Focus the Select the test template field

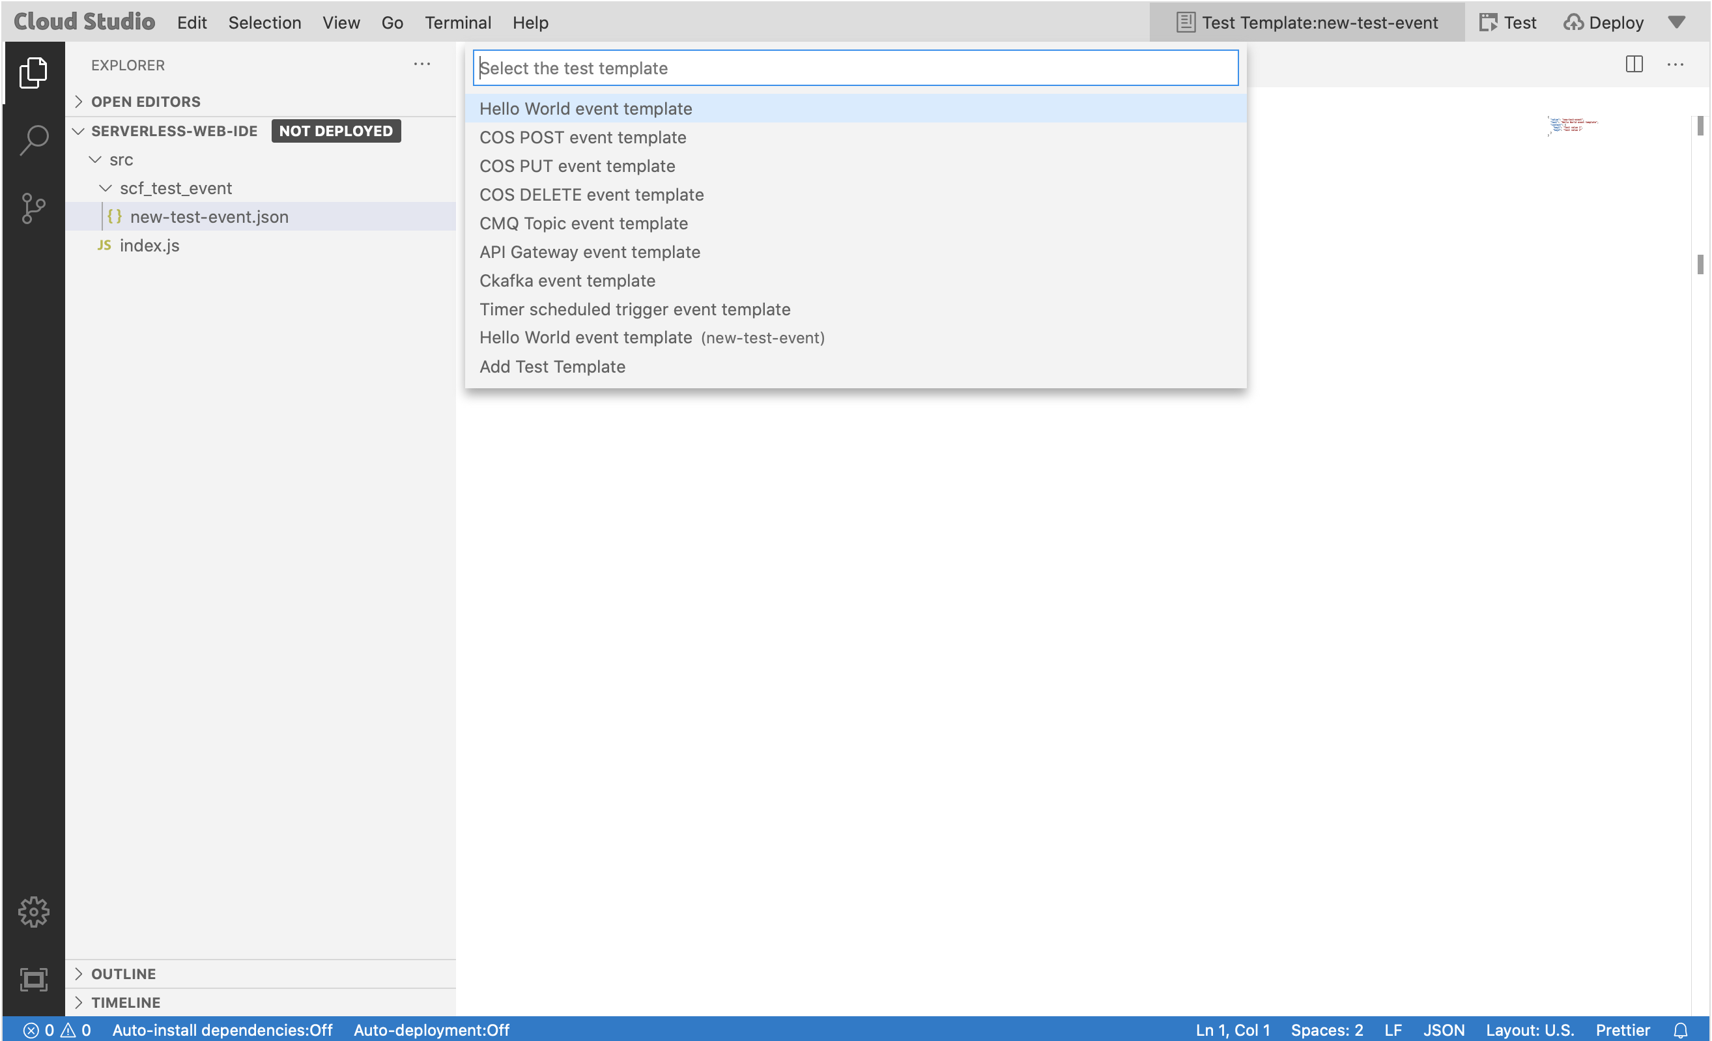(x=855, y=68)
